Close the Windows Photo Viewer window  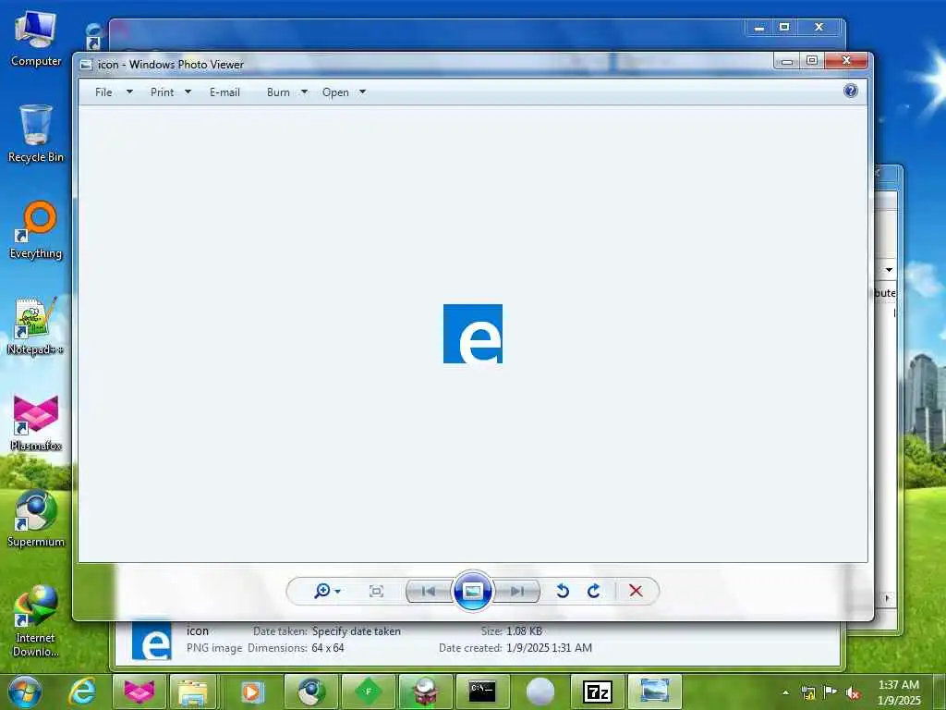point(846,61)
